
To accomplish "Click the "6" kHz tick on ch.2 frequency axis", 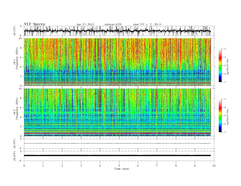I will point(21,108).
